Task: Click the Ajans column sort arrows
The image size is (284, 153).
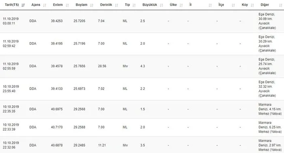Action: [x=45, y=5]
